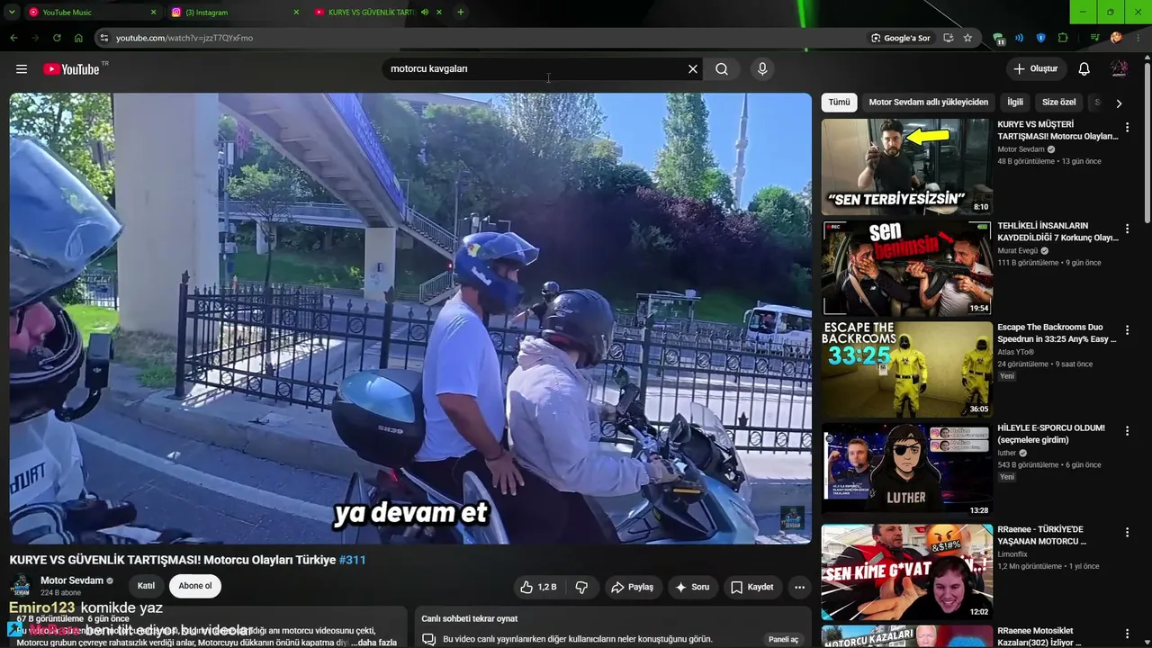Reload the page
The height and width of the screenshot is (648, 1152).
(57, 38)
